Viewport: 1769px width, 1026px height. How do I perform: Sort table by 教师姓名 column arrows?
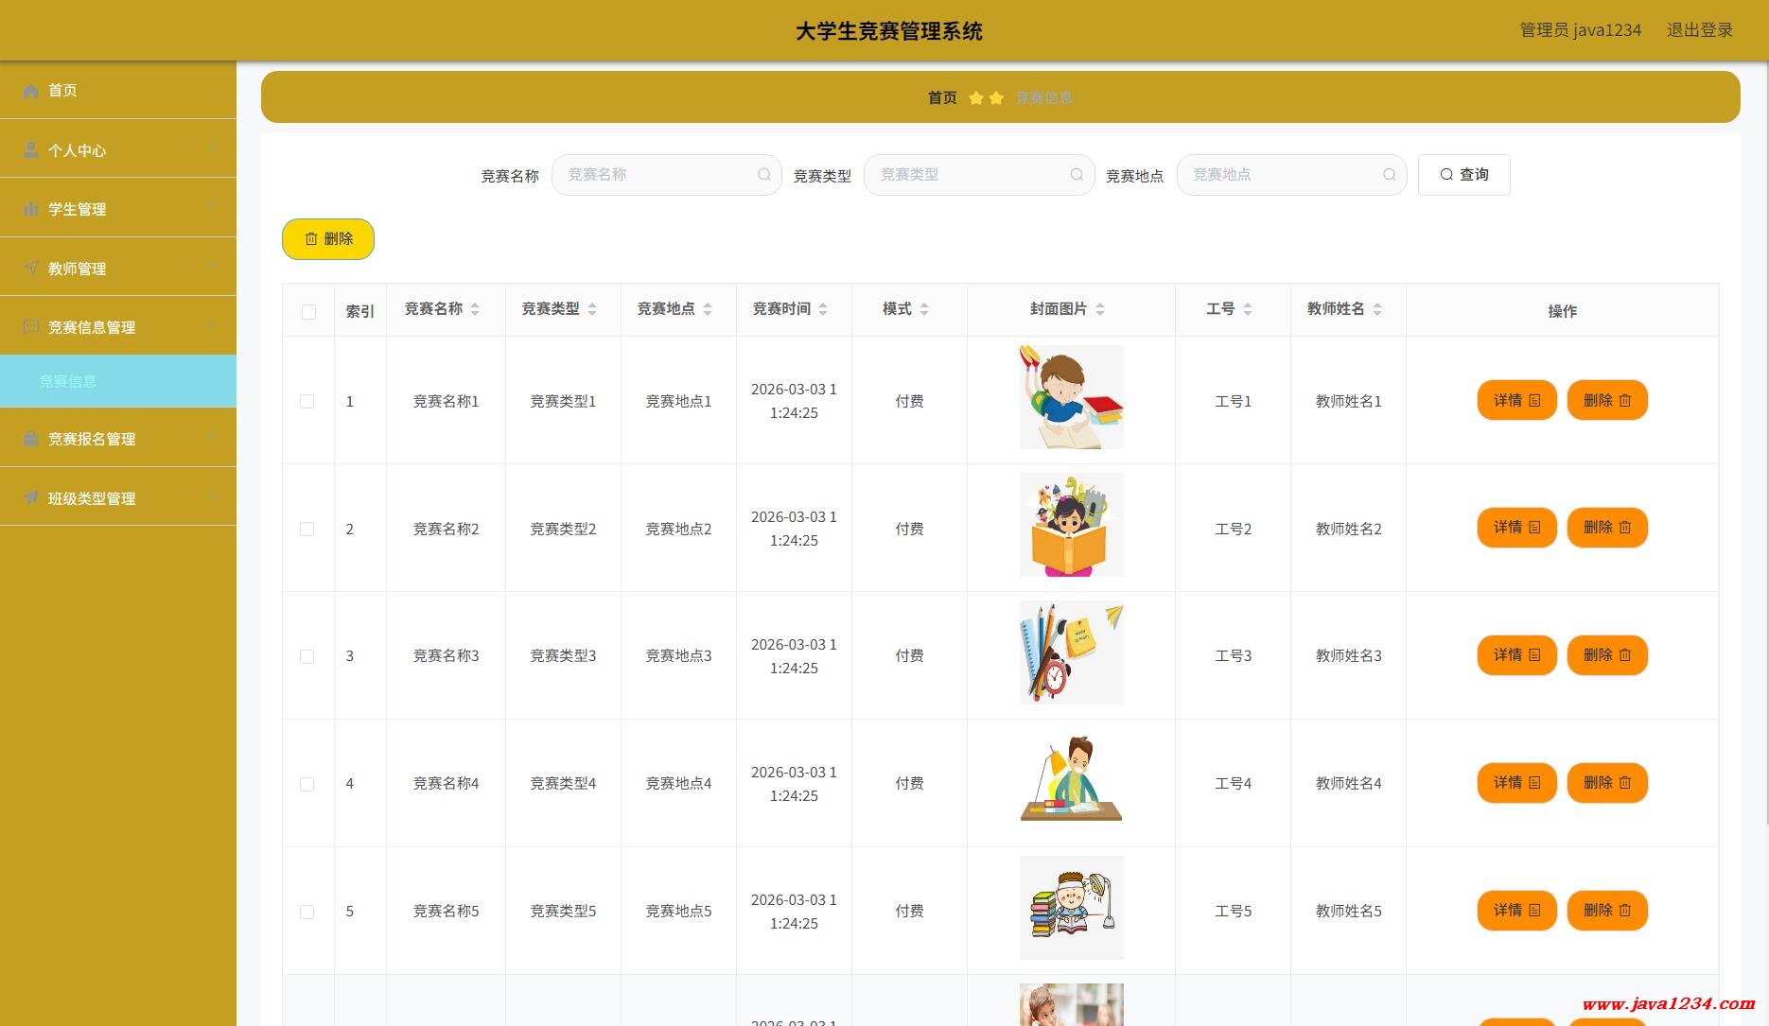1377,309
